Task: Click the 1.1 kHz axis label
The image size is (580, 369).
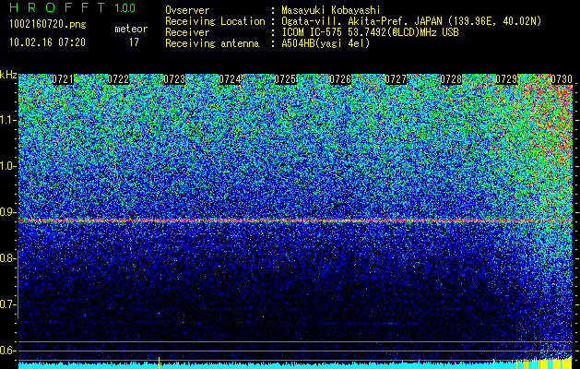Action: click(x=6, y=120)
